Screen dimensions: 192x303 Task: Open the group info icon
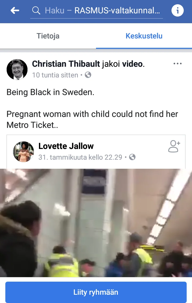point(178,10)
